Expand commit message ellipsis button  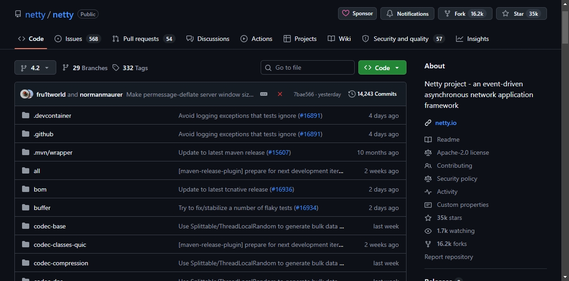coord(264,94)
